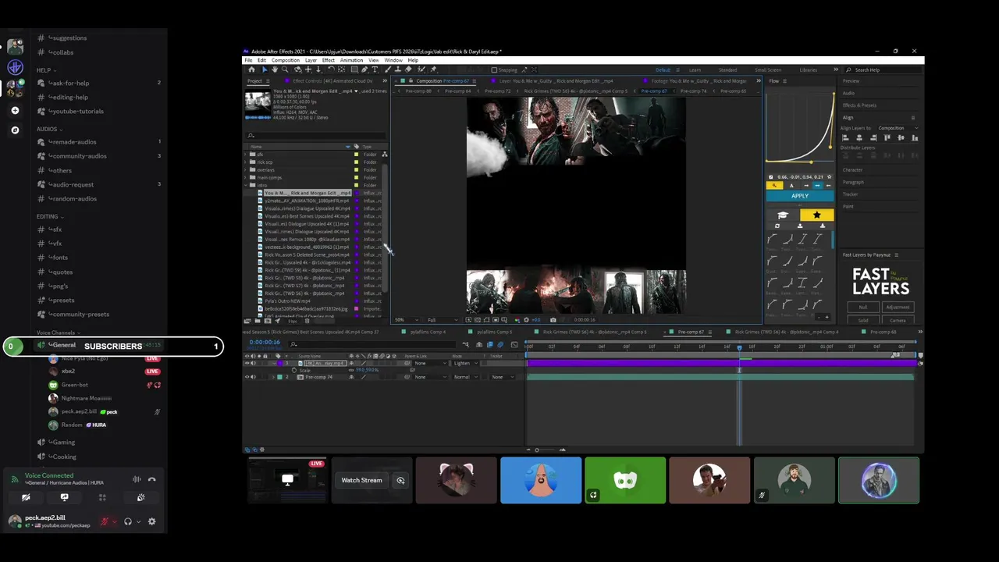The height and width of the screenshot is (562, 999).
Task: Toggle the Discord microphone mute
Action: pos(105,521)
